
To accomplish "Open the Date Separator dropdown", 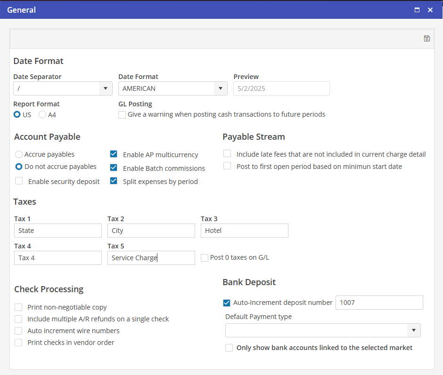I will [106, 88].
